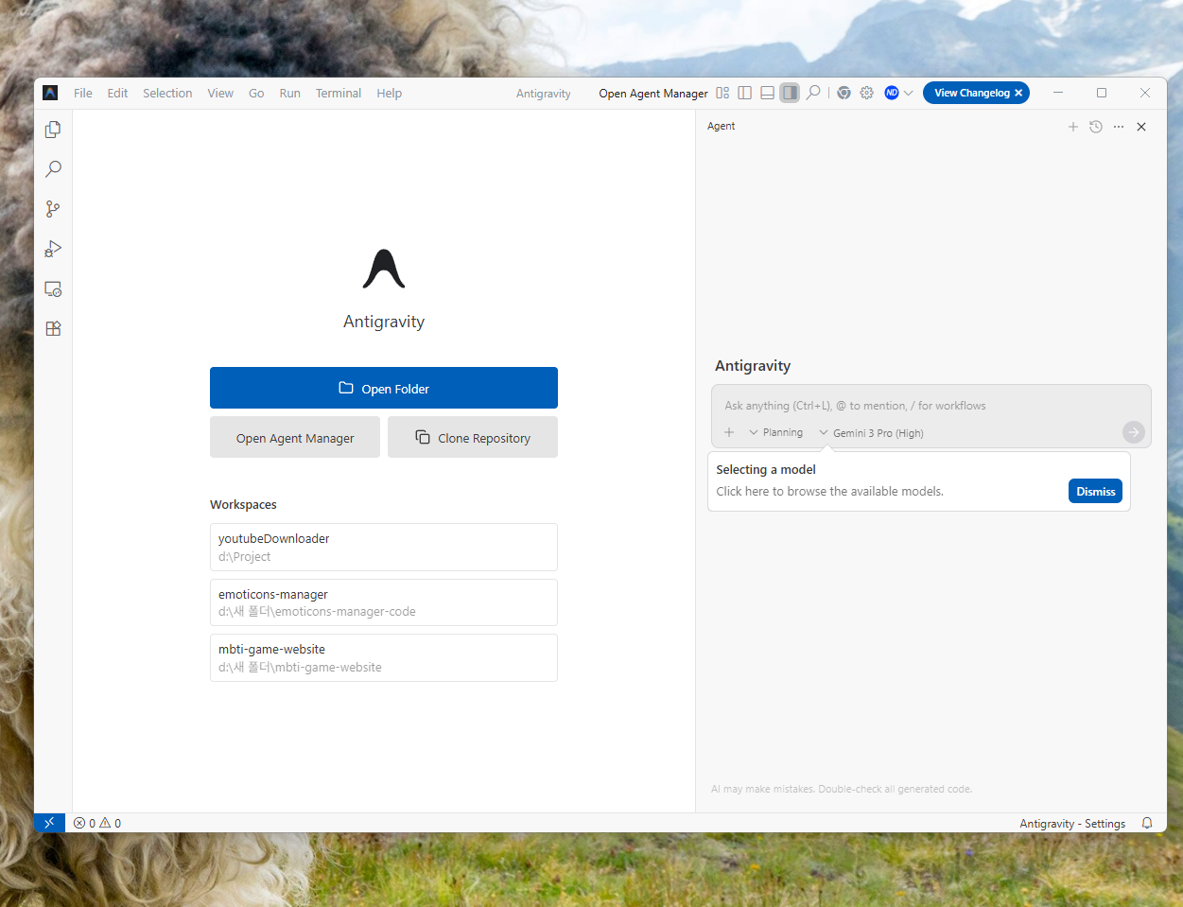
Task: Toggle the bottom panel visibility
Action: tap(768, 93)
